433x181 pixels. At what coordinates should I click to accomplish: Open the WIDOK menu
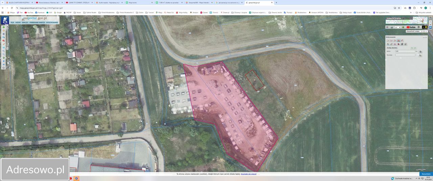[18, 23]
